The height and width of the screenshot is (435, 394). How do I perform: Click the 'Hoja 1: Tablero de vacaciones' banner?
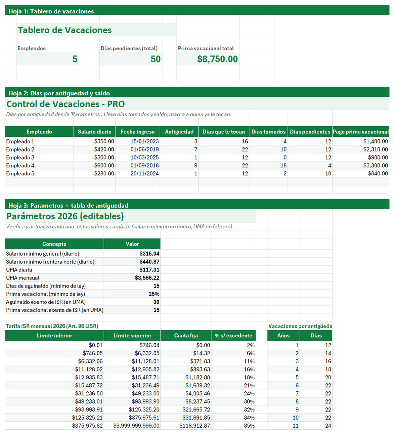pos(197,10)
